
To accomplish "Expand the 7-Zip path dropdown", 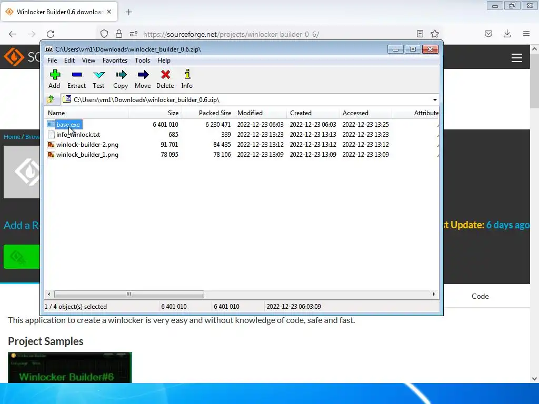I will [435, 99].
